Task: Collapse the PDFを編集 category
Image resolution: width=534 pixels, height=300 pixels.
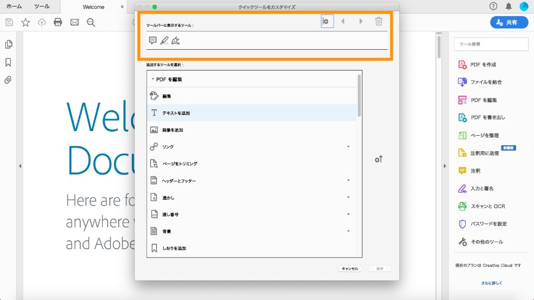Action: pos(152,79)
